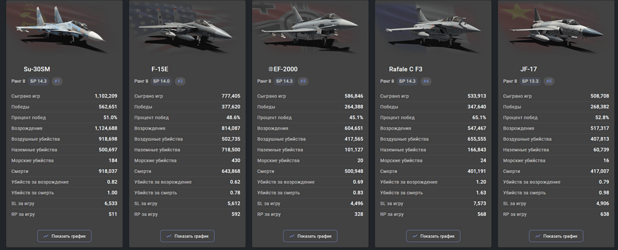Click the 'БР 14.0' badge on F-15E
This screenshot has height=250, width=618.
(x=161, y=81)
